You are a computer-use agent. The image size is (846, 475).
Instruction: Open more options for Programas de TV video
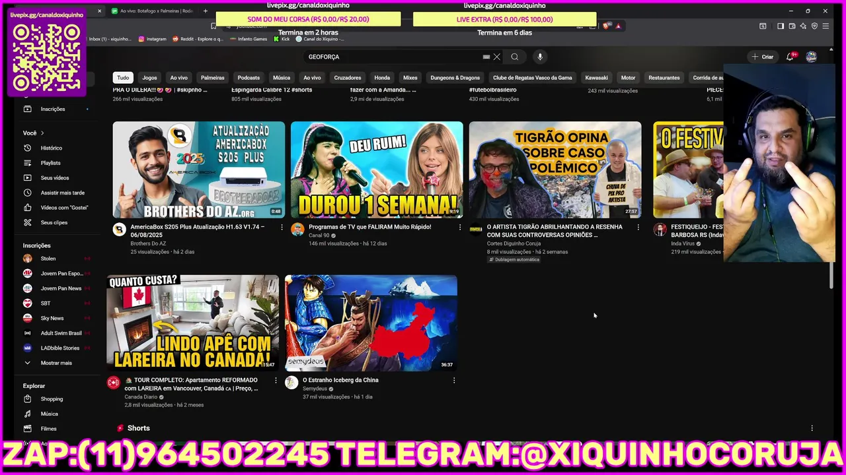tap(460, 227)
